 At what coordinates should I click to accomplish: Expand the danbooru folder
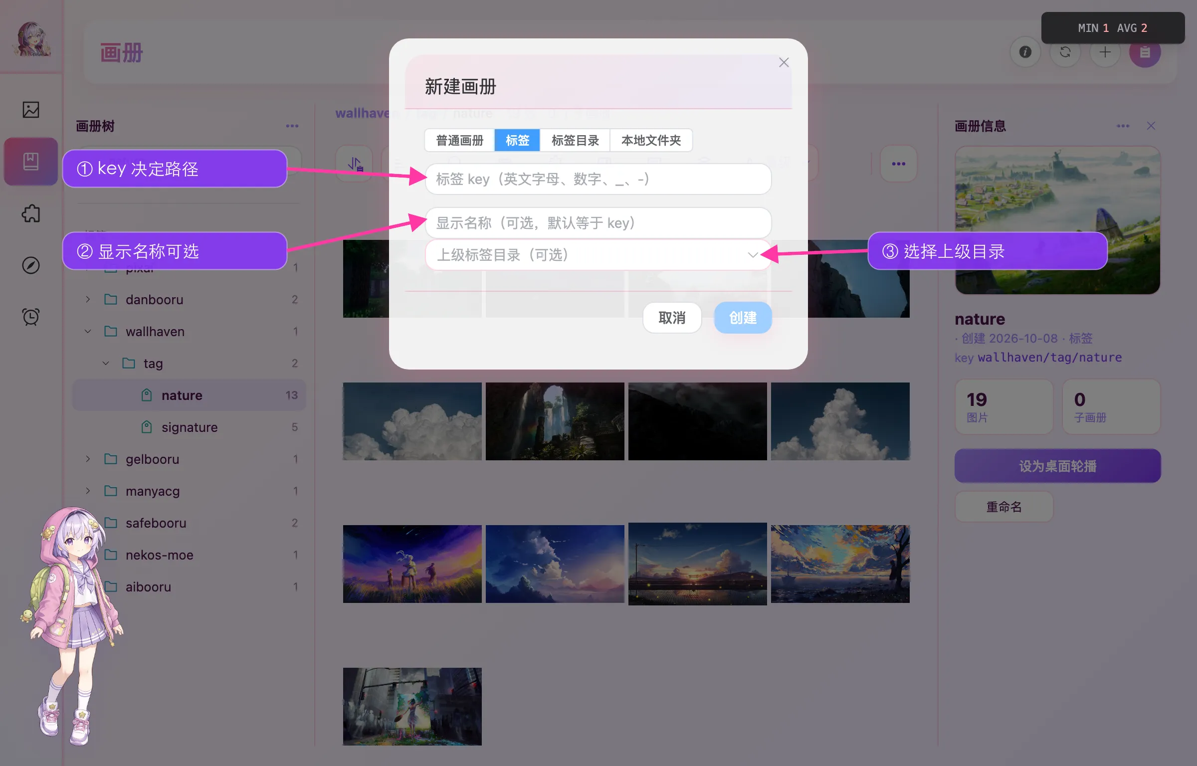[x=88, y=300]
